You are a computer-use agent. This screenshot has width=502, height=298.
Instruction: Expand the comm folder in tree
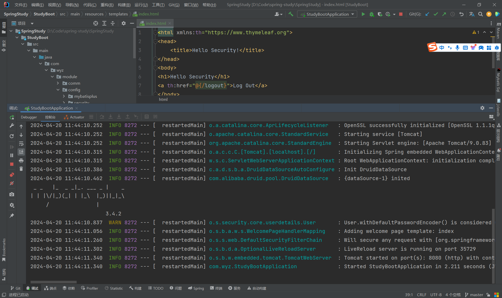coord(58,83)
